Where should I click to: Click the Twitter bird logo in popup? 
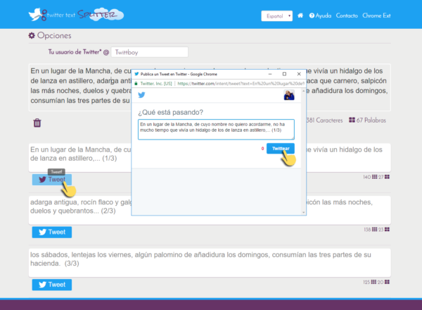[x=141, y=95]
